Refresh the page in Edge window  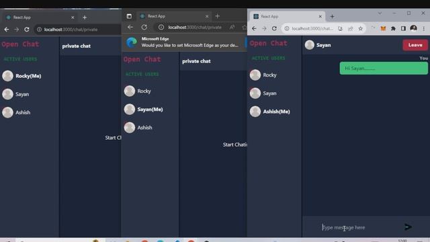click(144, 27)
